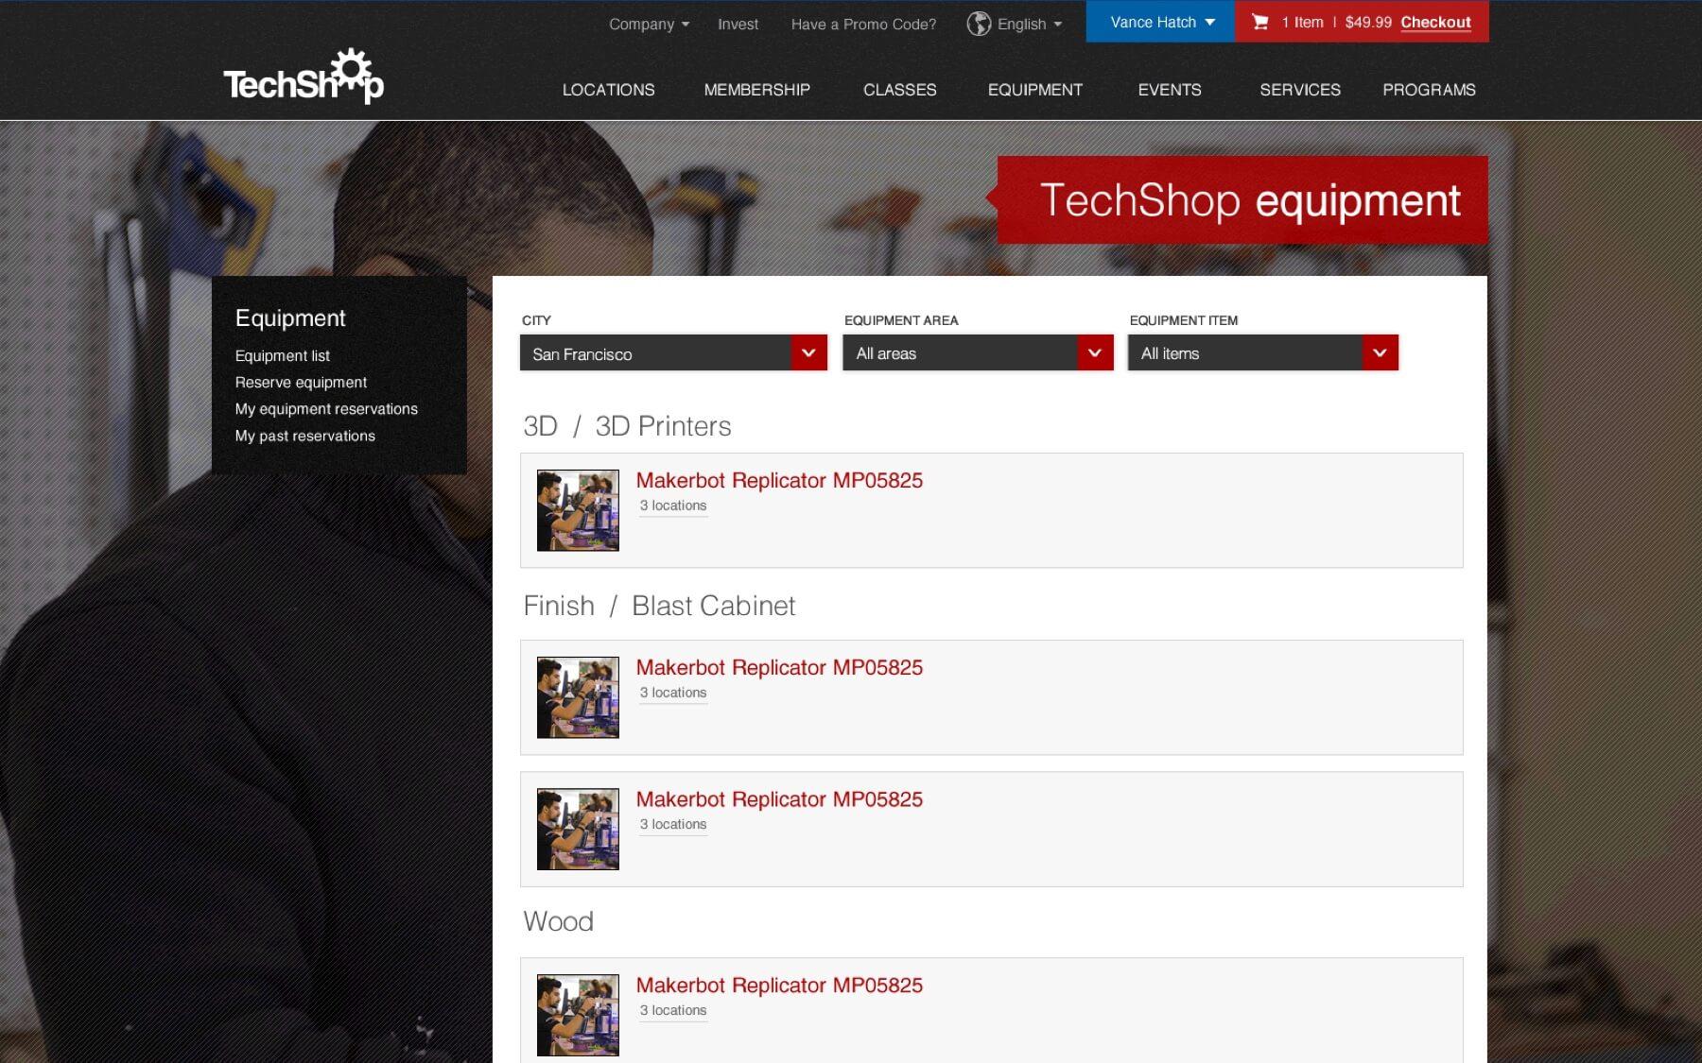Click second Makerbot thumbnail under Blast Cabinet
This screenshot has height=1063, width=1702.
click(x=578, y=829)
